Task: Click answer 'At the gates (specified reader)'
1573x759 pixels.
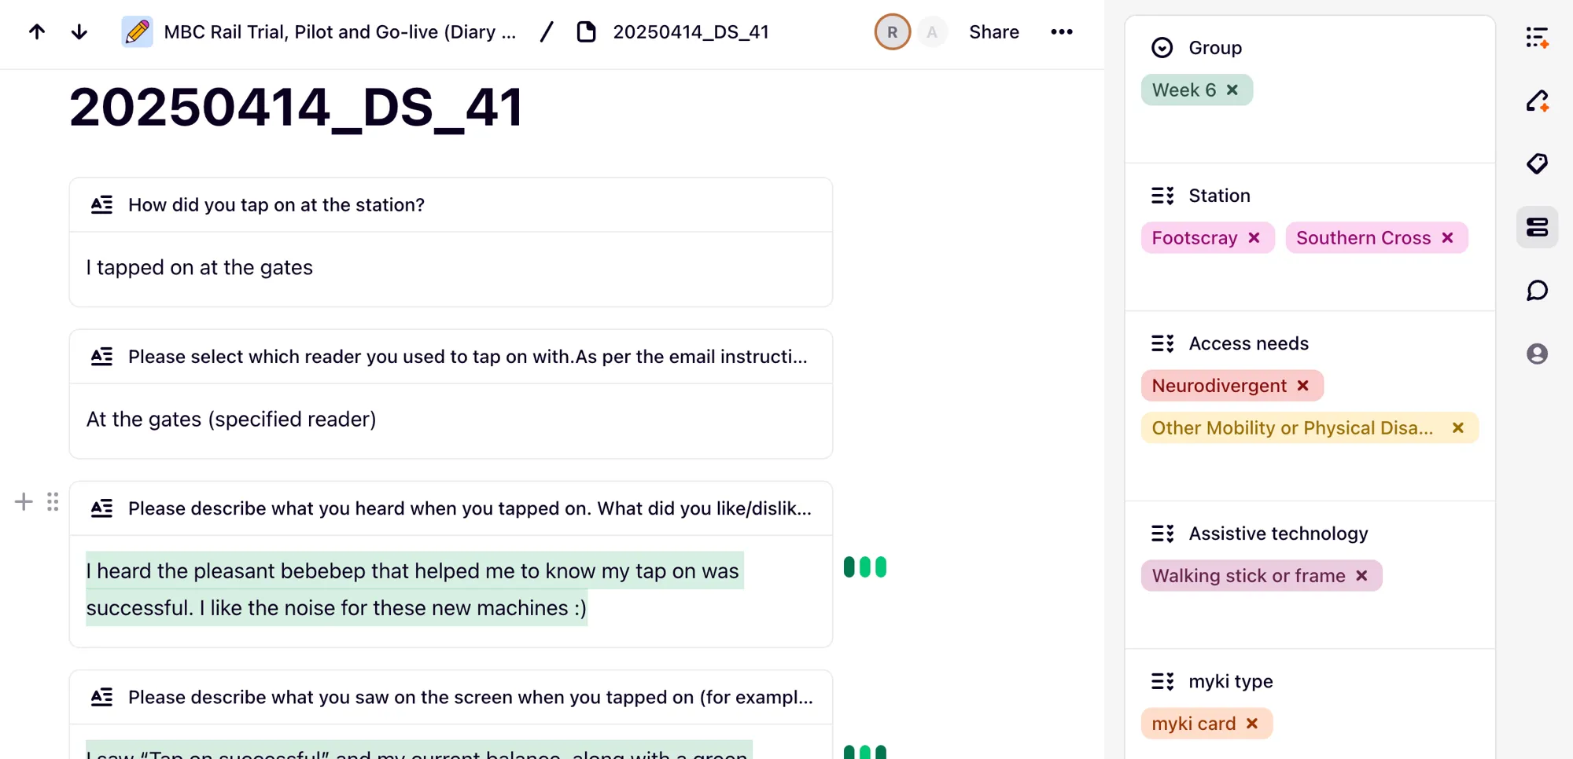Action: click(231, 420)
